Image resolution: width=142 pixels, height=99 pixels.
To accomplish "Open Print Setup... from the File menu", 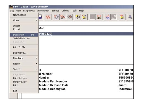I will tap(24, 78).
